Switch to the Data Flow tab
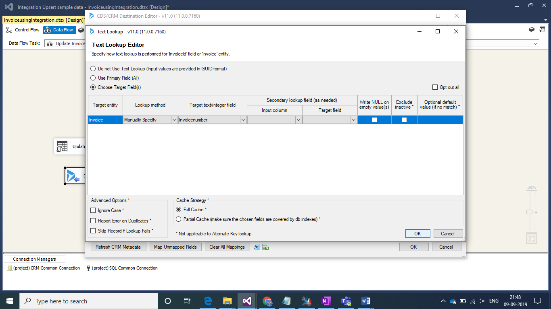This screenshot has height=309, width=551. pyautogui.click(x=59, y=30)
